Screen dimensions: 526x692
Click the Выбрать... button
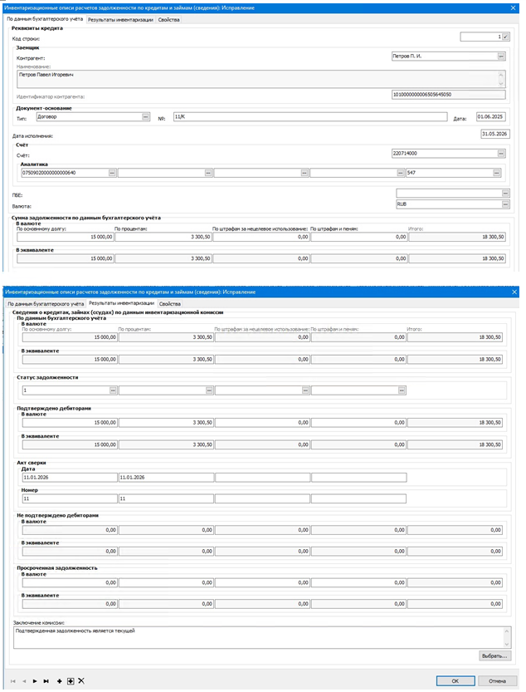click(x=494, y=655)
